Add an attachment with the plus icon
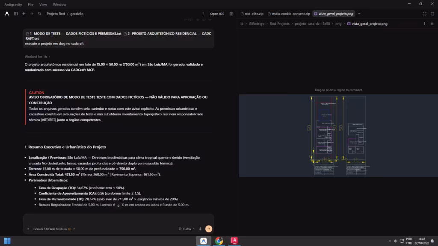The image size is (438, 246). 28,229
